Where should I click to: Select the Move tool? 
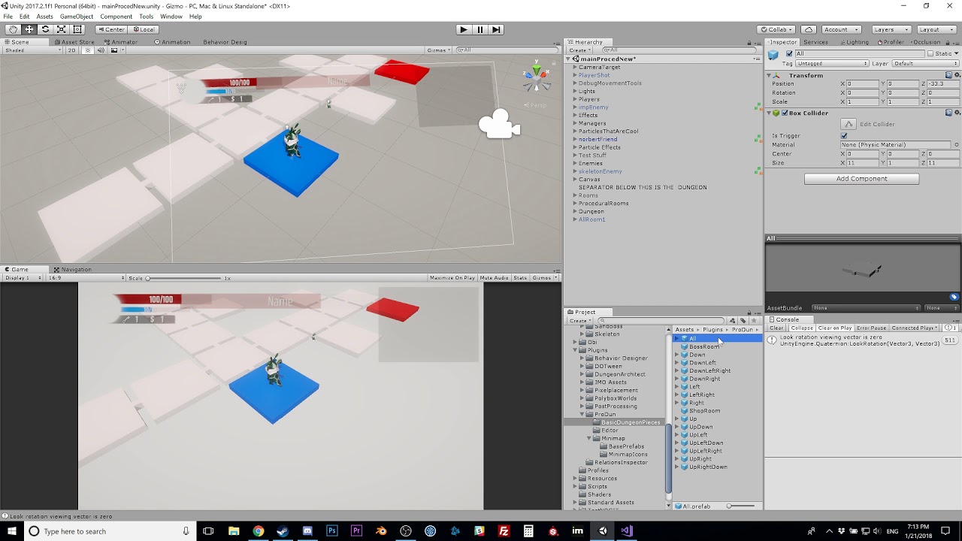coord(29,29)
